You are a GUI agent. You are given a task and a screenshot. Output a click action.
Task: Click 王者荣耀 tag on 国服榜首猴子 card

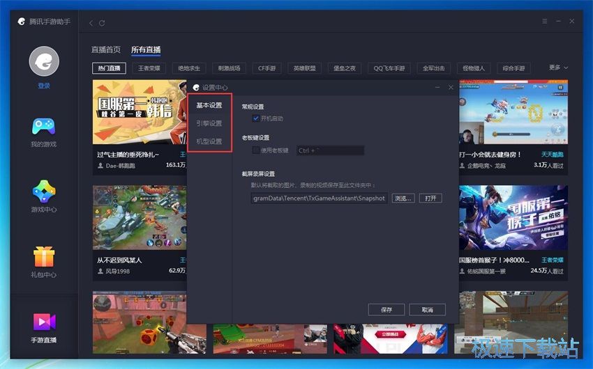[552, 260]
